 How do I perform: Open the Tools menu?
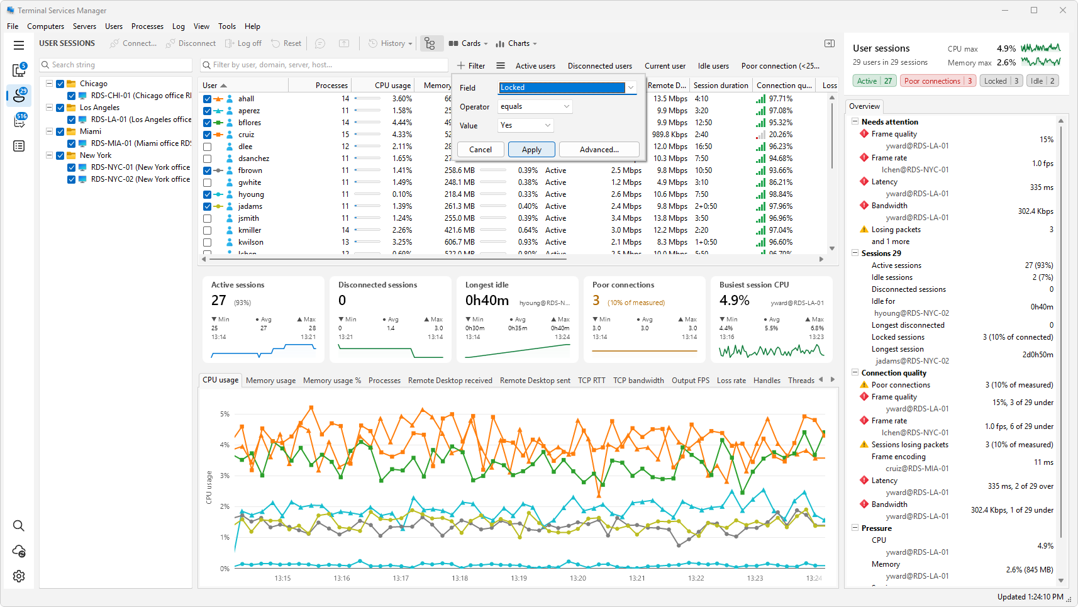point(227,26)
